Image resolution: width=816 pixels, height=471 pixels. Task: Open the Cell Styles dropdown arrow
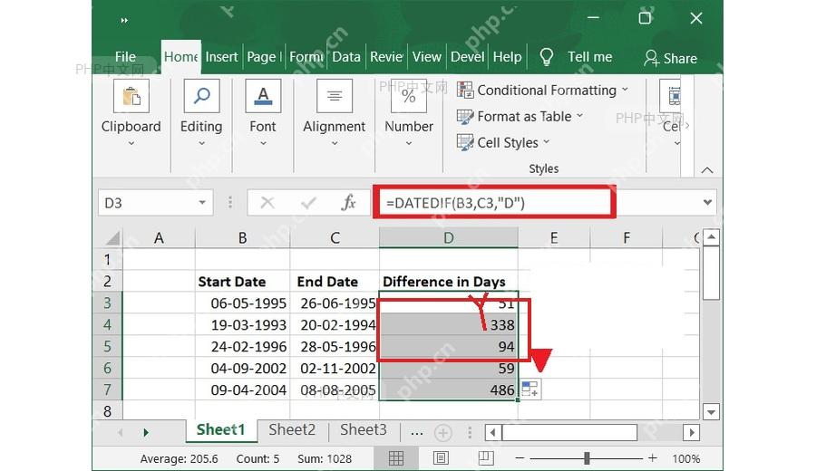pyautogui.click(x=547, y=141)
